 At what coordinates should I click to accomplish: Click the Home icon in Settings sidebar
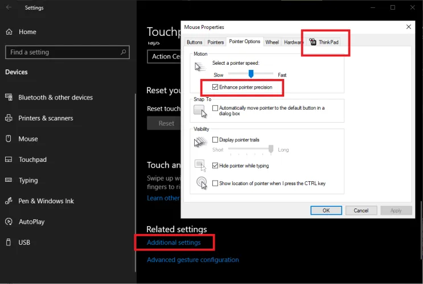click(9, 32)
